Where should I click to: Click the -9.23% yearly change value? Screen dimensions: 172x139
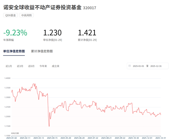(x=15, y=33)
